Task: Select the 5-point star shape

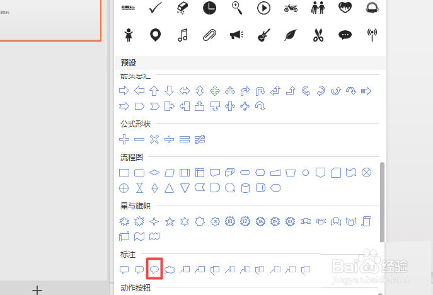Action: [x=170, y=221]
